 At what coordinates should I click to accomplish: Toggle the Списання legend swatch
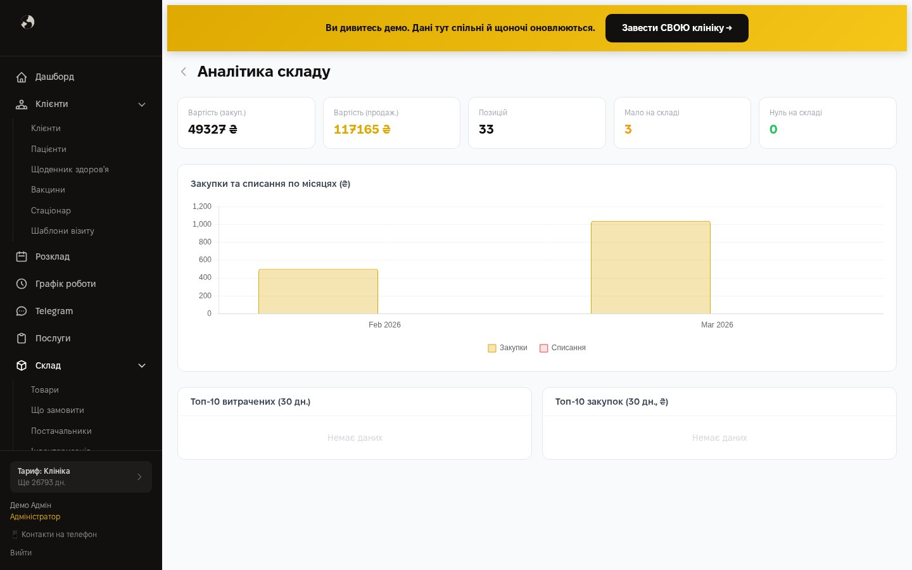543,348
